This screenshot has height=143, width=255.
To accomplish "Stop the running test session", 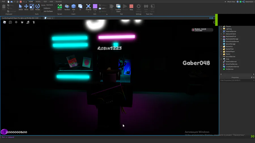I will [131, 7].
